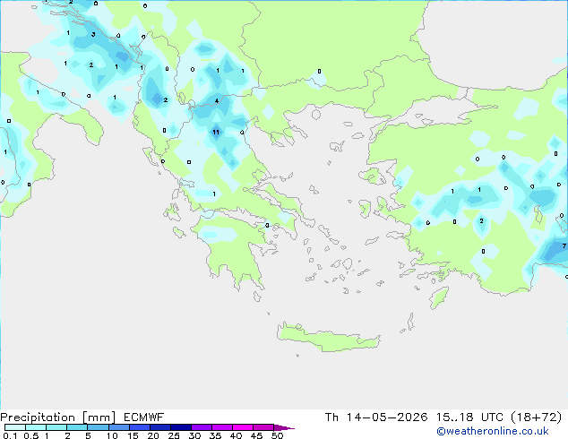
Task: Click the '3' precipitation value on map
Action: click(93, 34)
